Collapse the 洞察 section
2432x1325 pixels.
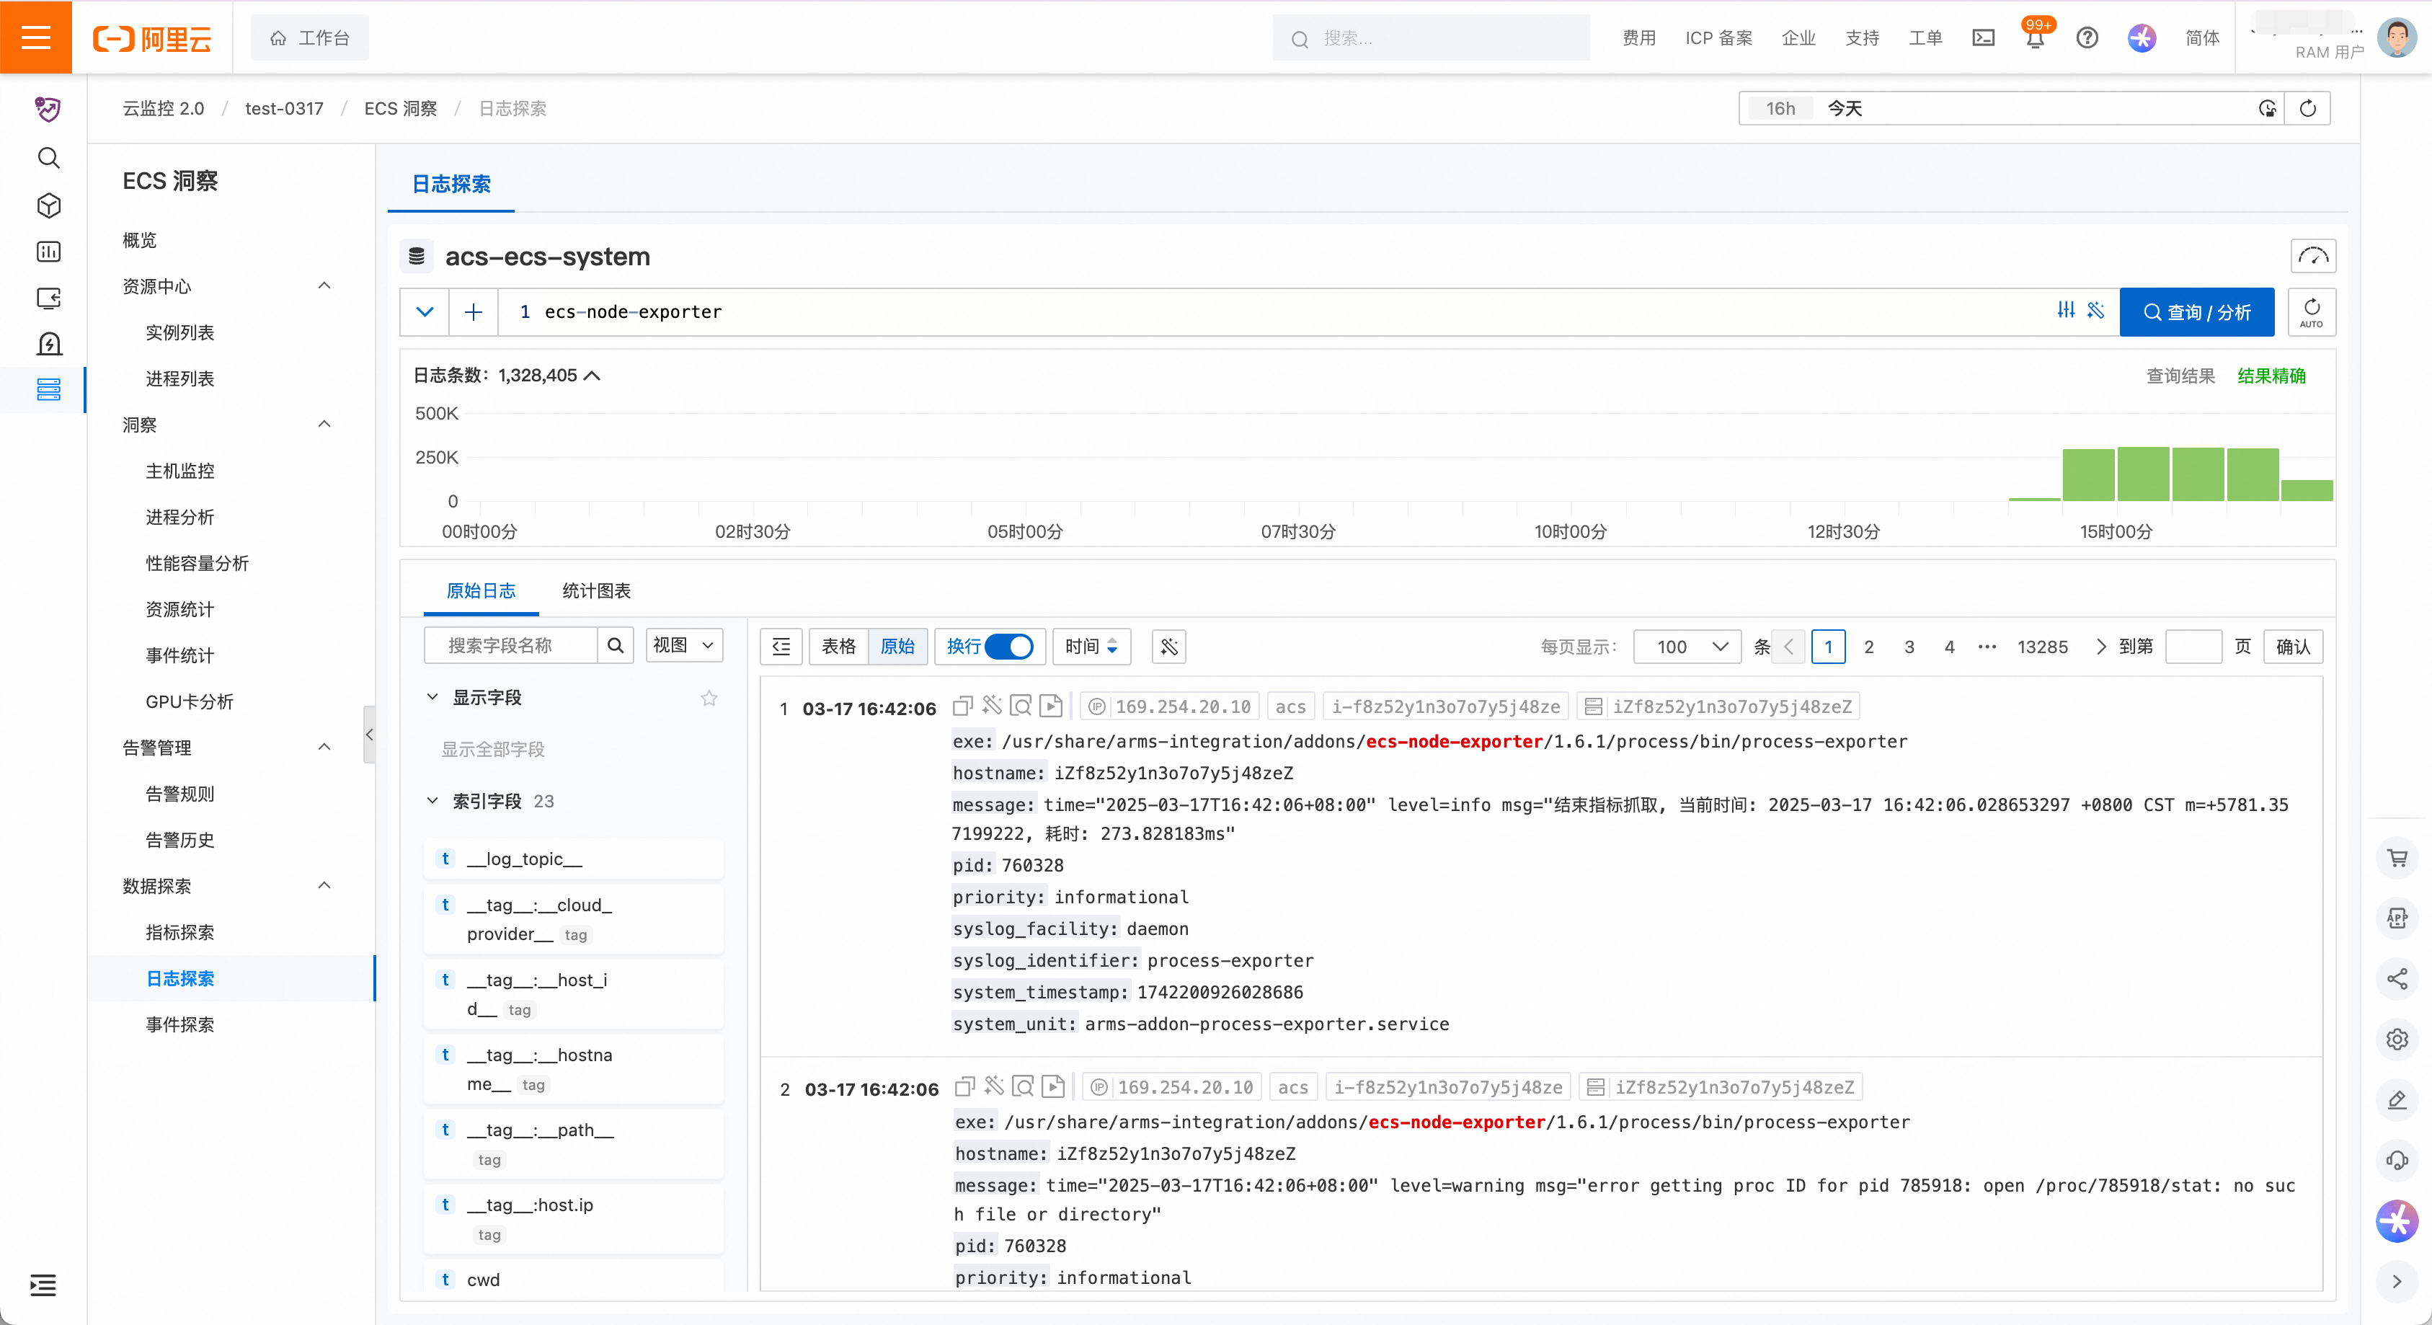[x=324, y=425]
